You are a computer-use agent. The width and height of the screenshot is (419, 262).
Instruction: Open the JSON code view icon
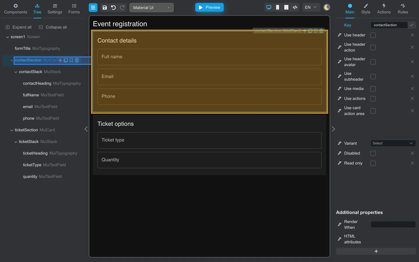295,7
